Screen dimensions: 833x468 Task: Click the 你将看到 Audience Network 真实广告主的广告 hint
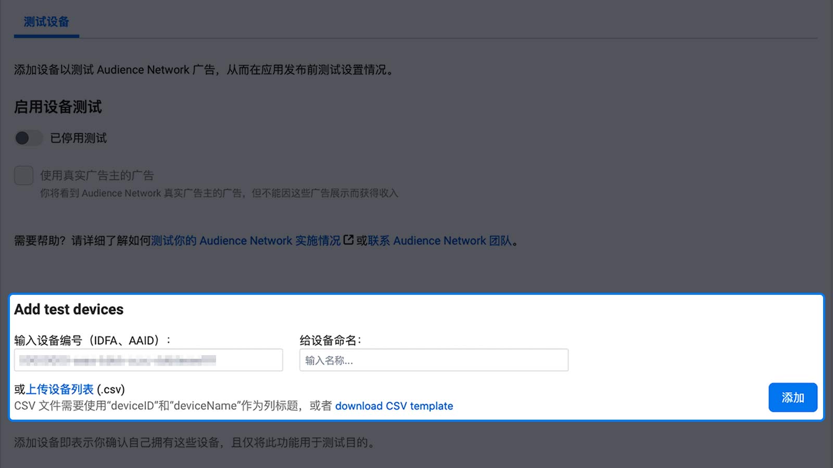click(x=219, y=193)
